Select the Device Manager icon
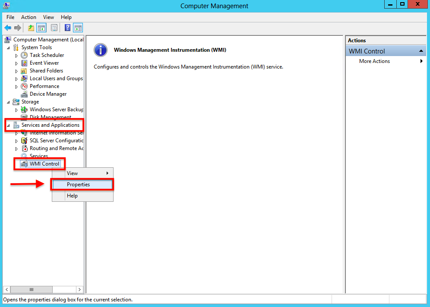 (x=24, y=94)
